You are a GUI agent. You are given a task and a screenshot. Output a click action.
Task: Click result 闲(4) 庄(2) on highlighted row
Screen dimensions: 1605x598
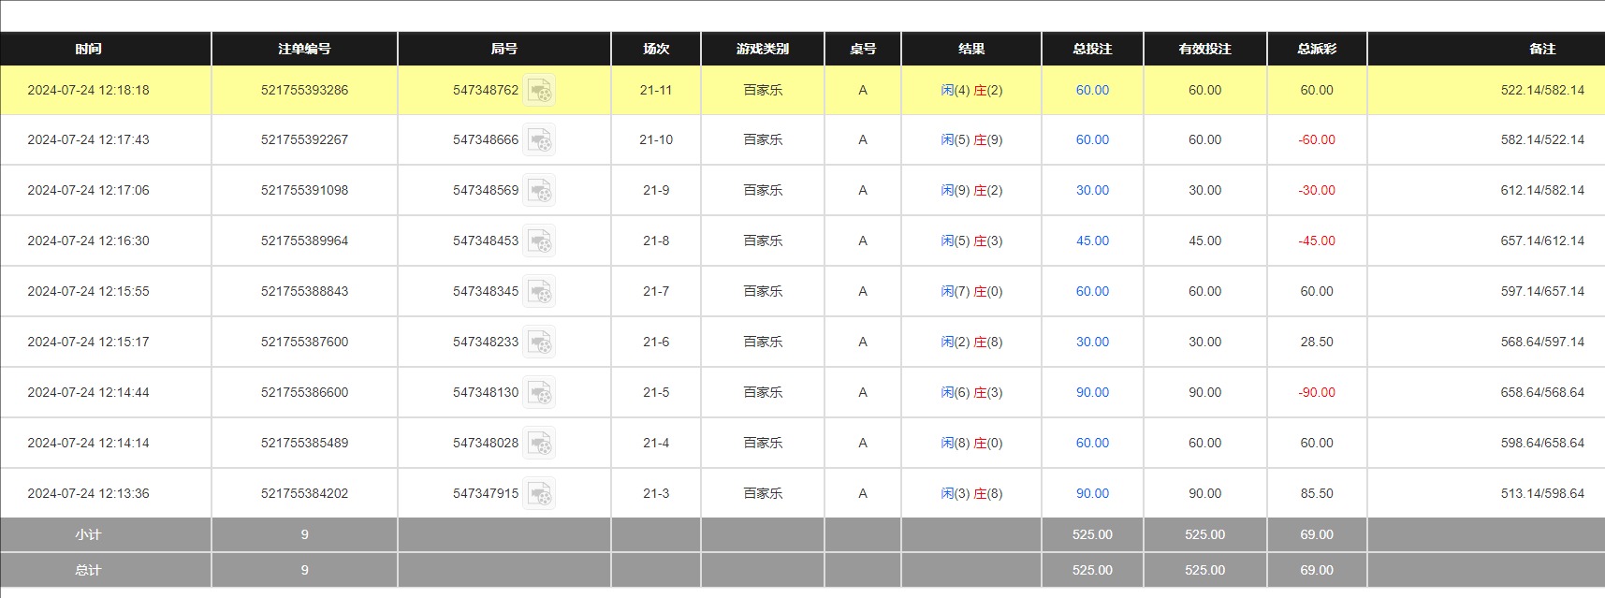(x=970, y=90)
